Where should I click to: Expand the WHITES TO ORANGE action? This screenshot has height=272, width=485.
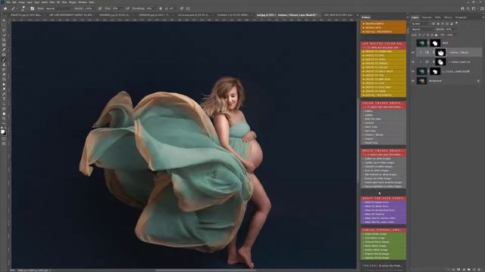coord(364,63)
